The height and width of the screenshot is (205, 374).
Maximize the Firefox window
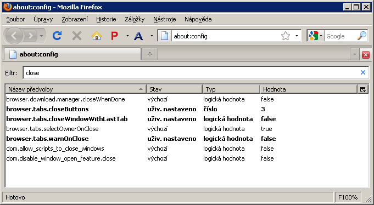(x=356, y=7)
